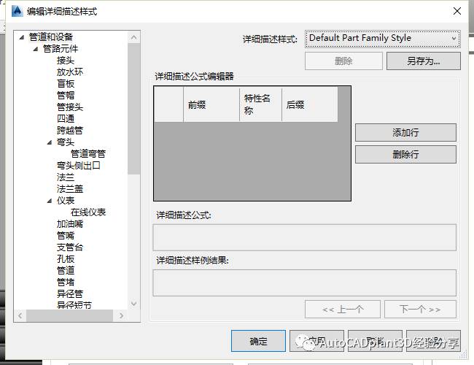Open the Default Part Family Style dropdown
The height and width of the screenshot is (365, 474).
[x=383, y=38]
